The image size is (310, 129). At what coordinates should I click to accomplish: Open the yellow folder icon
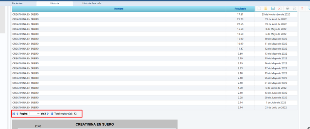pos(266,8)
